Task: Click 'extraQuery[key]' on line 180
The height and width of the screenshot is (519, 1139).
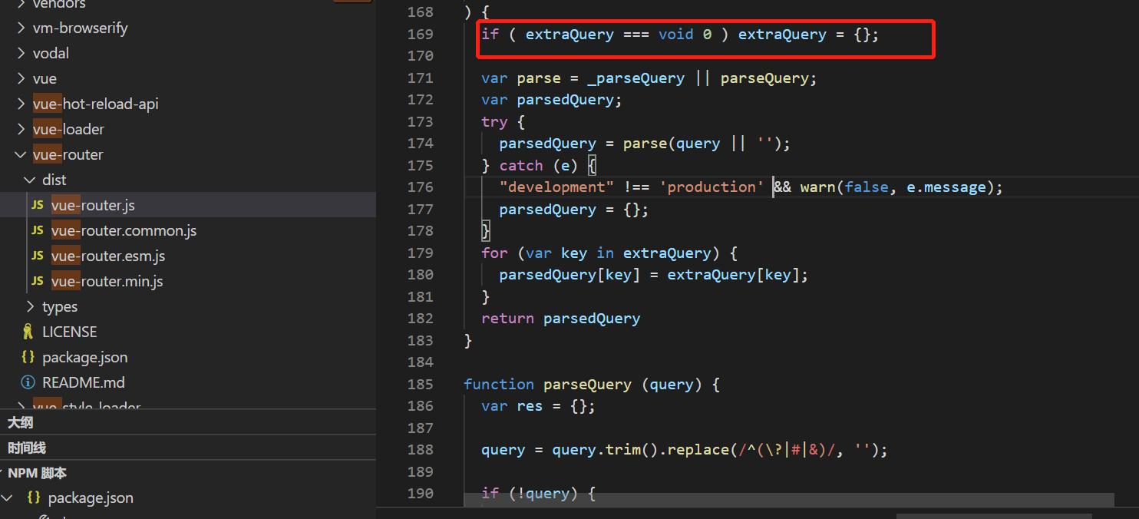Action: (x=733, y=275)
